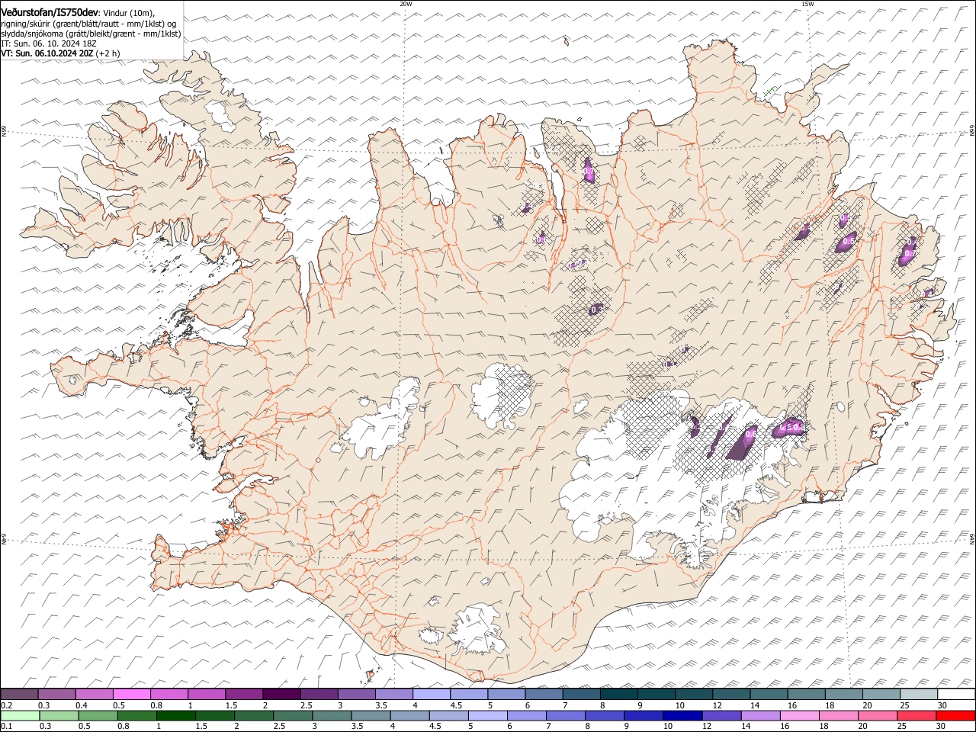This screenshot has width=976, height=732.
Task: Choose the dark navy swatch at 10, lower row
Action: click(682, 716)
